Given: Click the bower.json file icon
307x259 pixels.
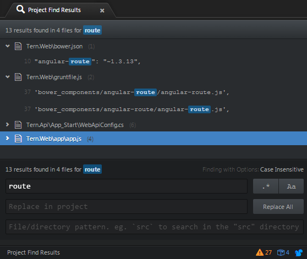Looking at the screenshot, I should point(18,46).
